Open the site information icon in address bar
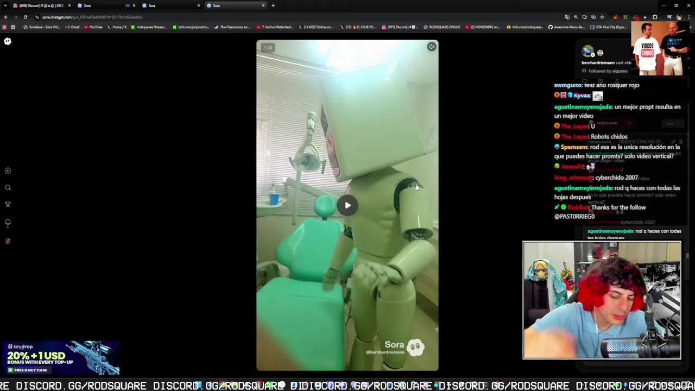The height and width of the screenshot is (391, 695). pyautogui.click(x=37, y=17)
